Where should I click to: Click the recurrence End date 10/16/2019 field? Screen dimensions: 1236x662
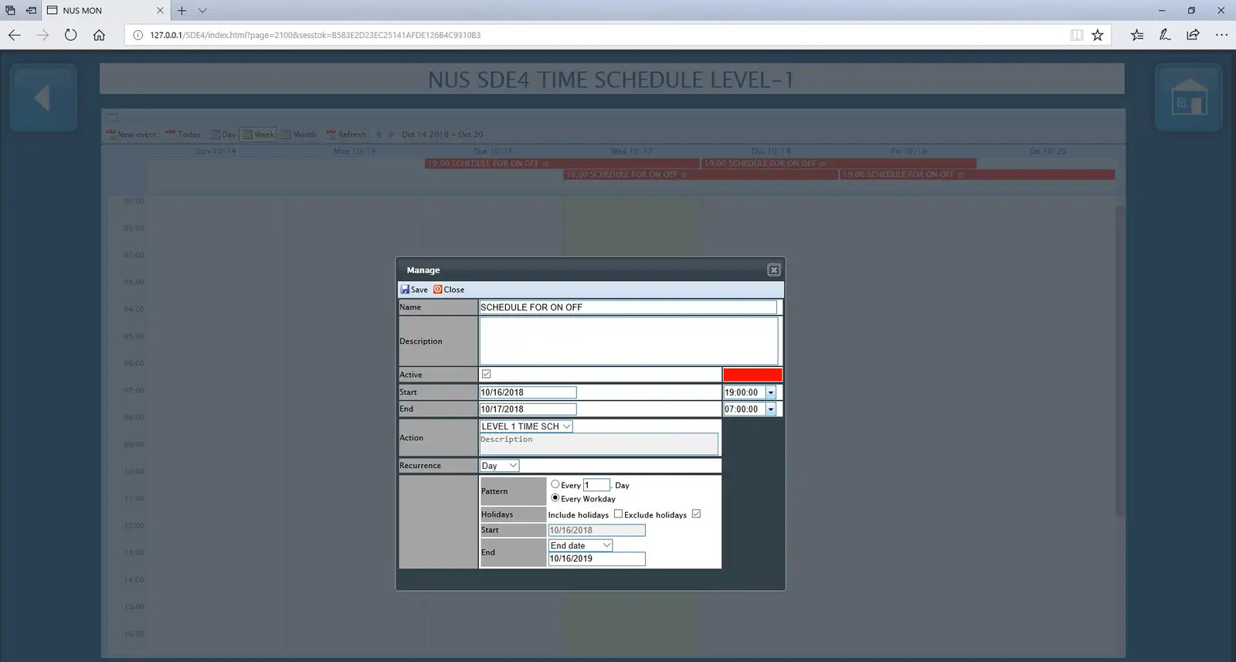[x=596, y=558]
